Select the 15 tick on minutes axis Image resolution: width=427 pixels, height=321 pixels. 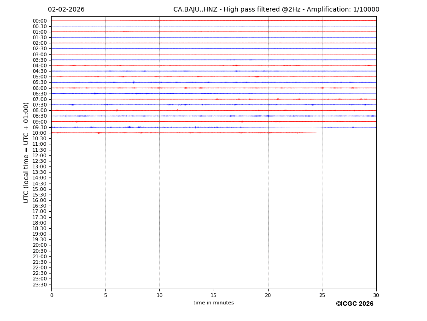click(214, 295)
